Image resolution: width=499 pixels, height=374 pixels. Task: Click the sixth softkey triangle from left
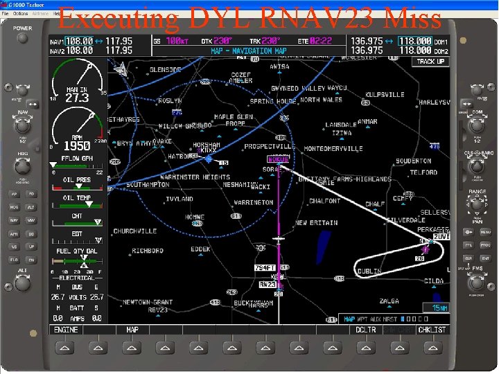[x=232, y=348]
